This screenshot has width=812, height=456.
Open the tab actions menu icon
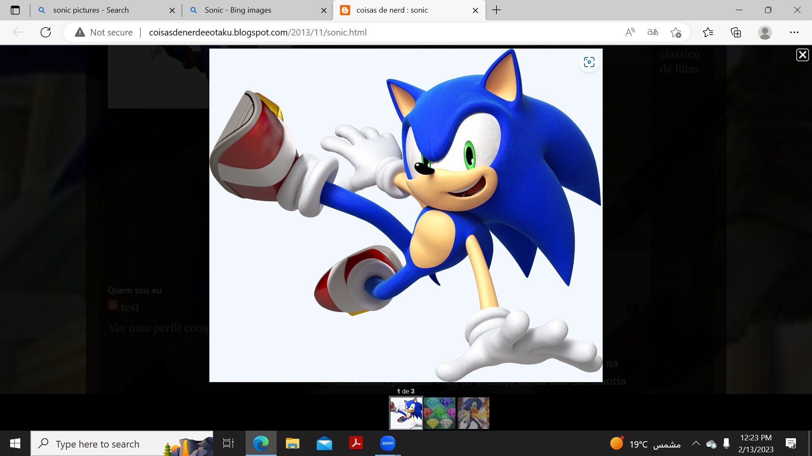click(x=15, y=10)
